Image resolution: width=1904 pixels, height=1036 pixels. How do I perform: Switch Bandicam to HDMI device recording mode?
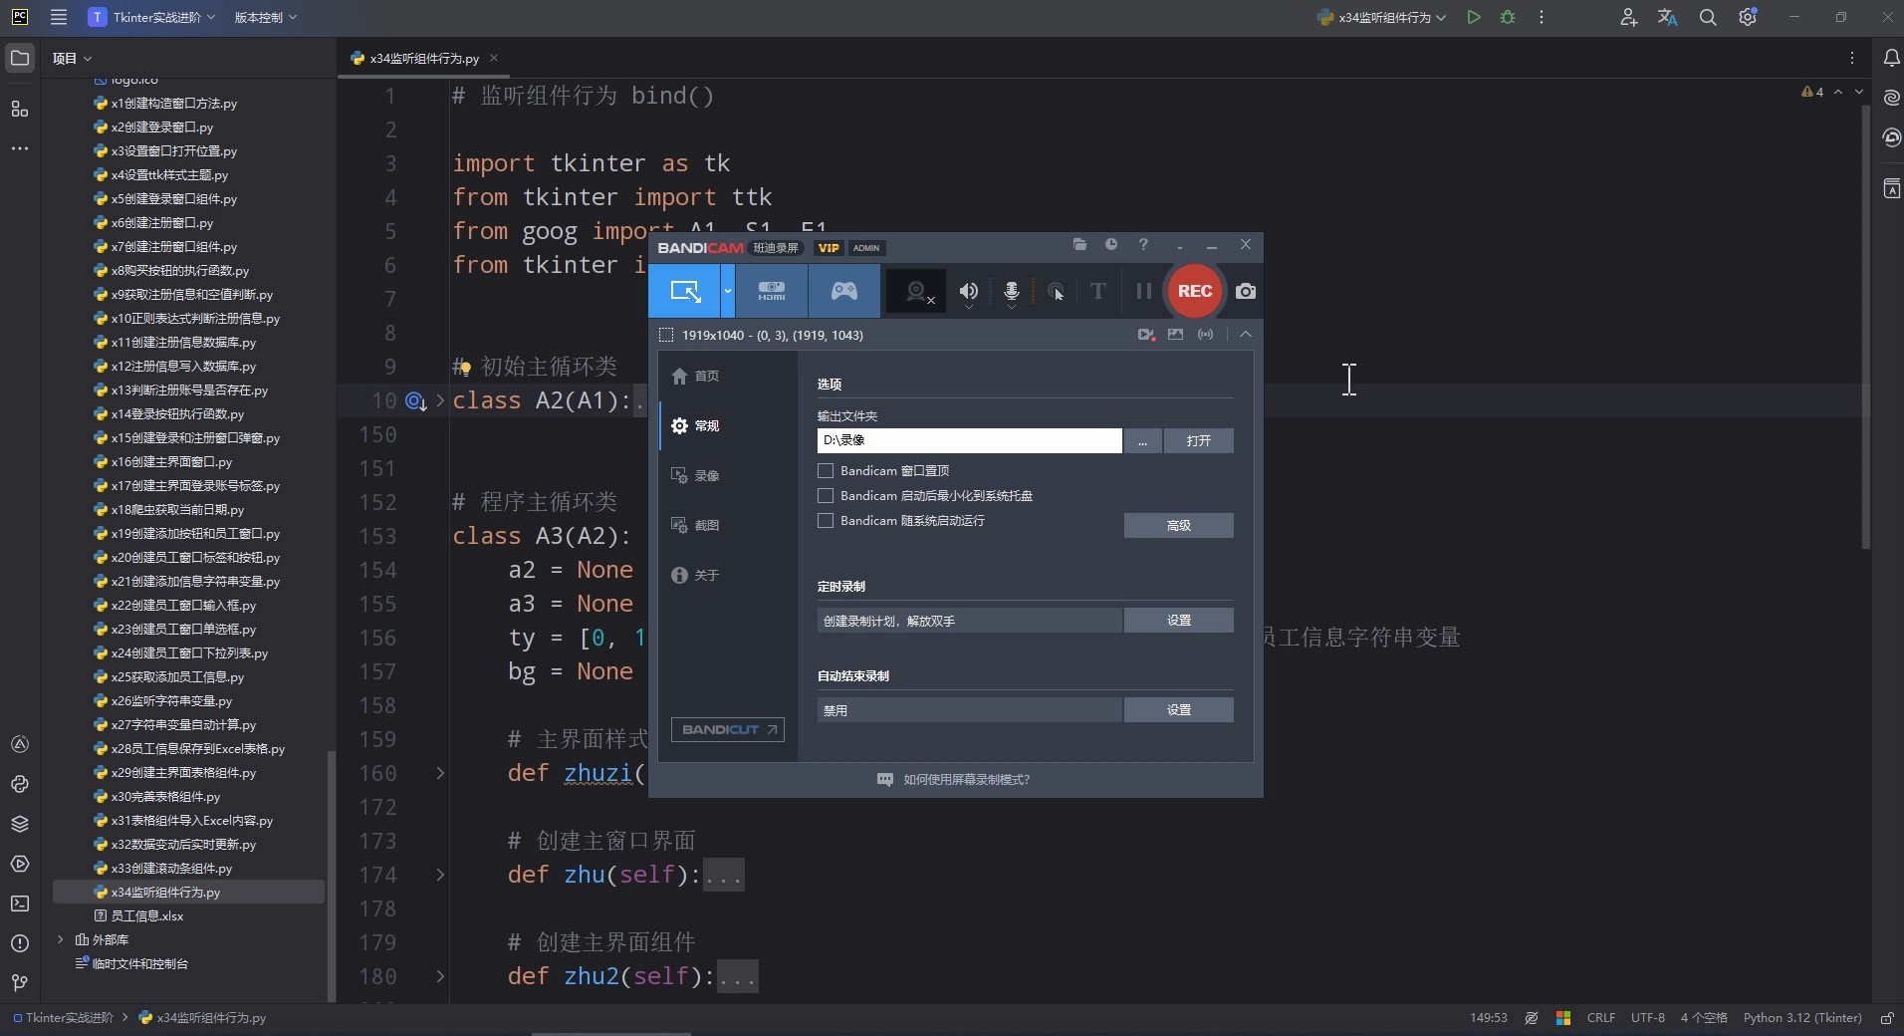coord(773,291)
